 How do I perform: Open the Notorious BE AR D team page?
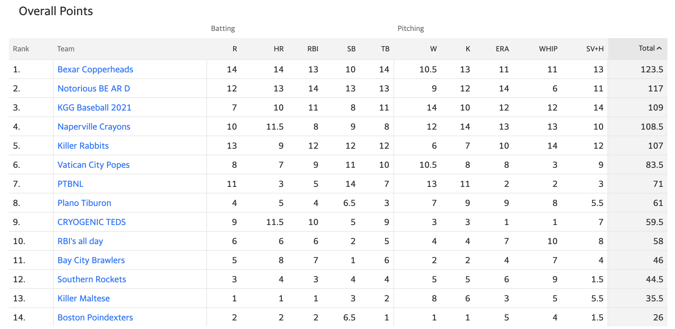click(94, 89)
